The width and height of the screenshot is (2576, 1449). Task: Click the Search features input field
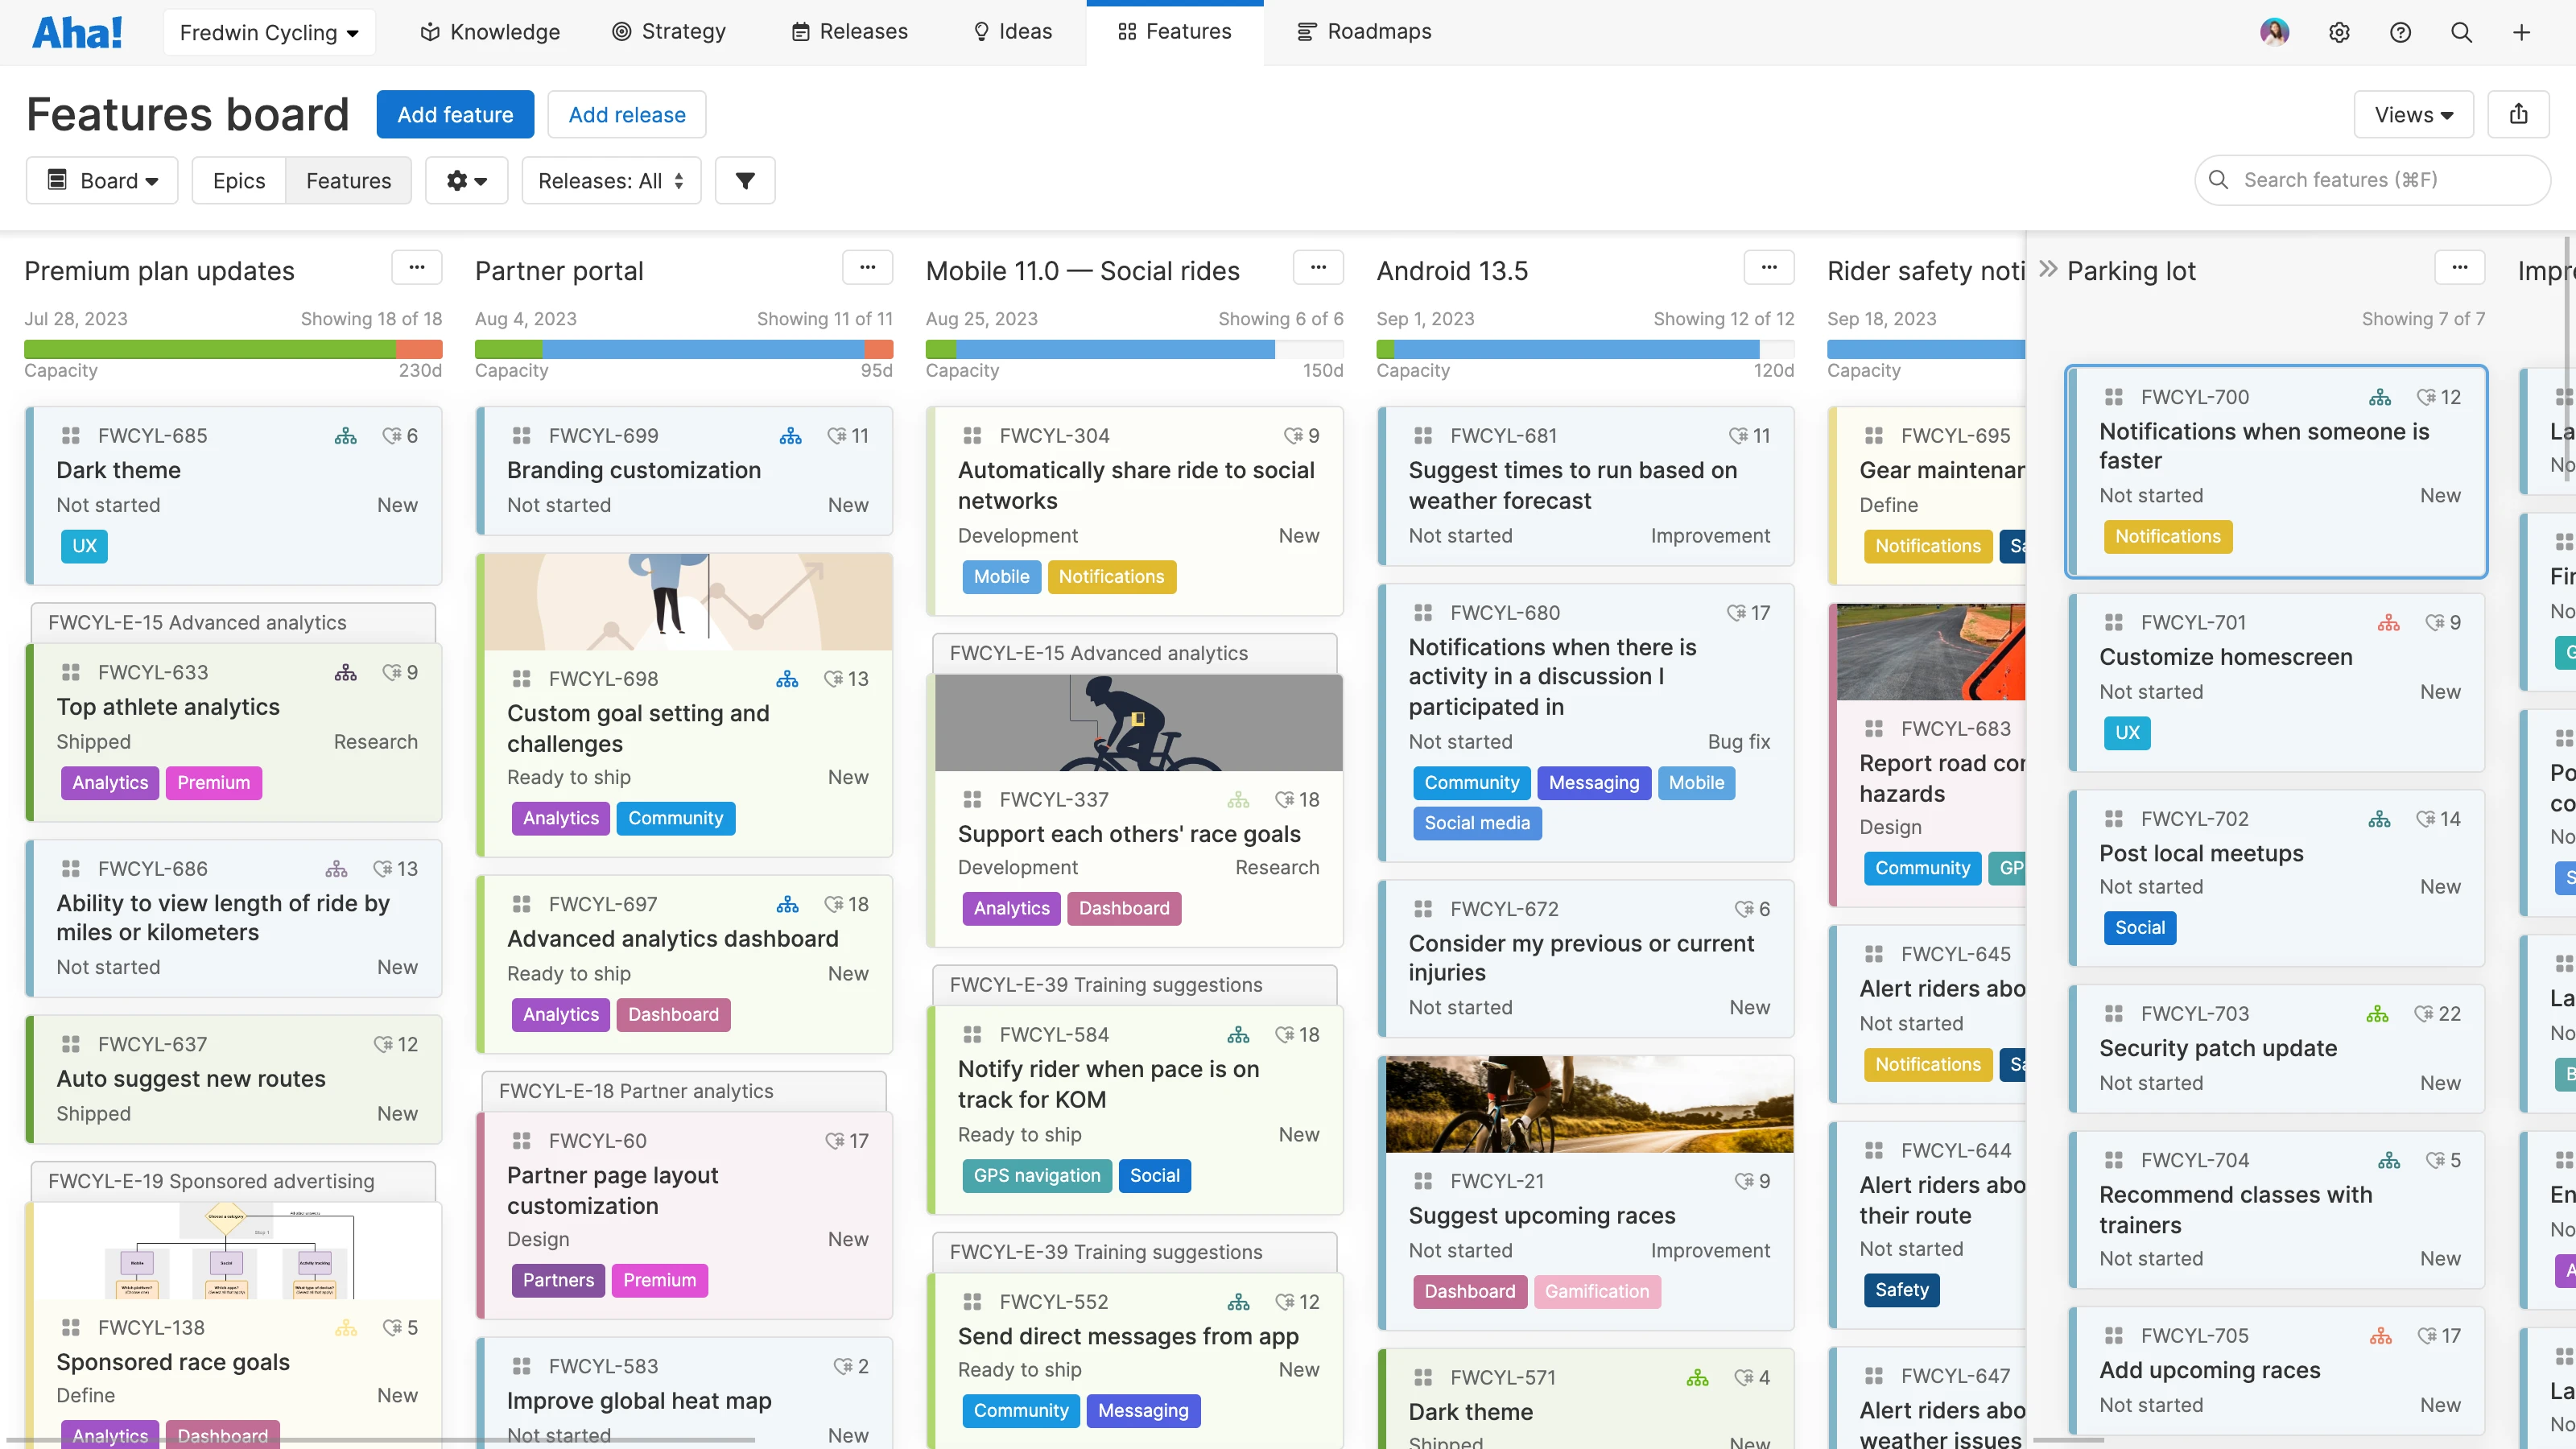click(x=2371, y=180)
